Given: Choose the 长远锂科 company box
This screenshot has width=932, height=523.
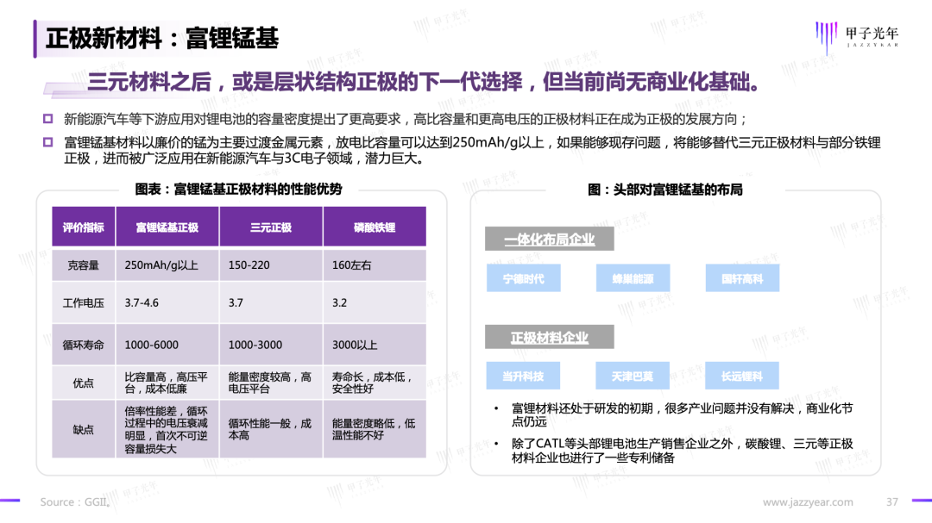Looking at the screenshot, I should point(741,376).
